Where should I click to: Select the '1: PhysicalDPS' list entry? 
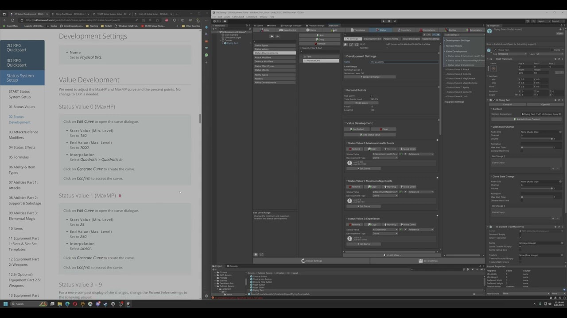point(320,60)
